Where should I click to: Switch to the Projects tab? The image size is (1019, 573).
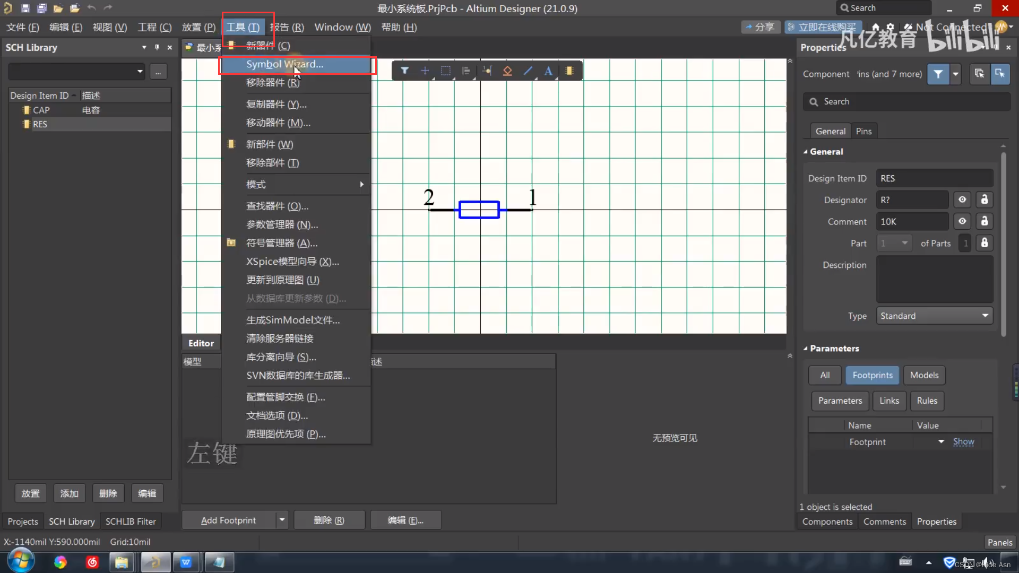tap(23, 522)
